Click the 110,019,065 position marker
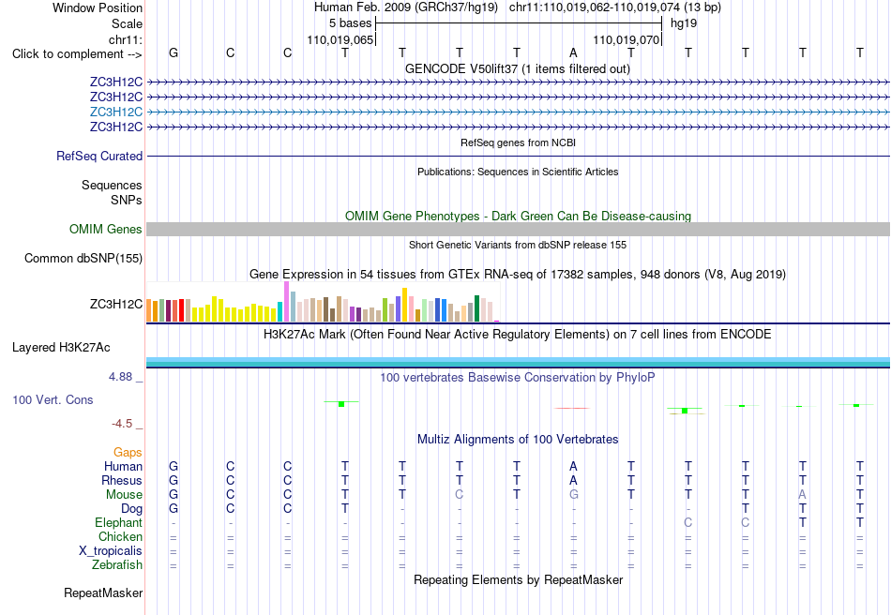This screenshot has height=615, width=891. (340, 39)
